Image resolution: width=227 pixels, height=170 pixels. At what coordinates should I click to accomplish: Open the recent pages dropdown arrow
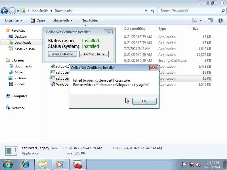point(18,11)
